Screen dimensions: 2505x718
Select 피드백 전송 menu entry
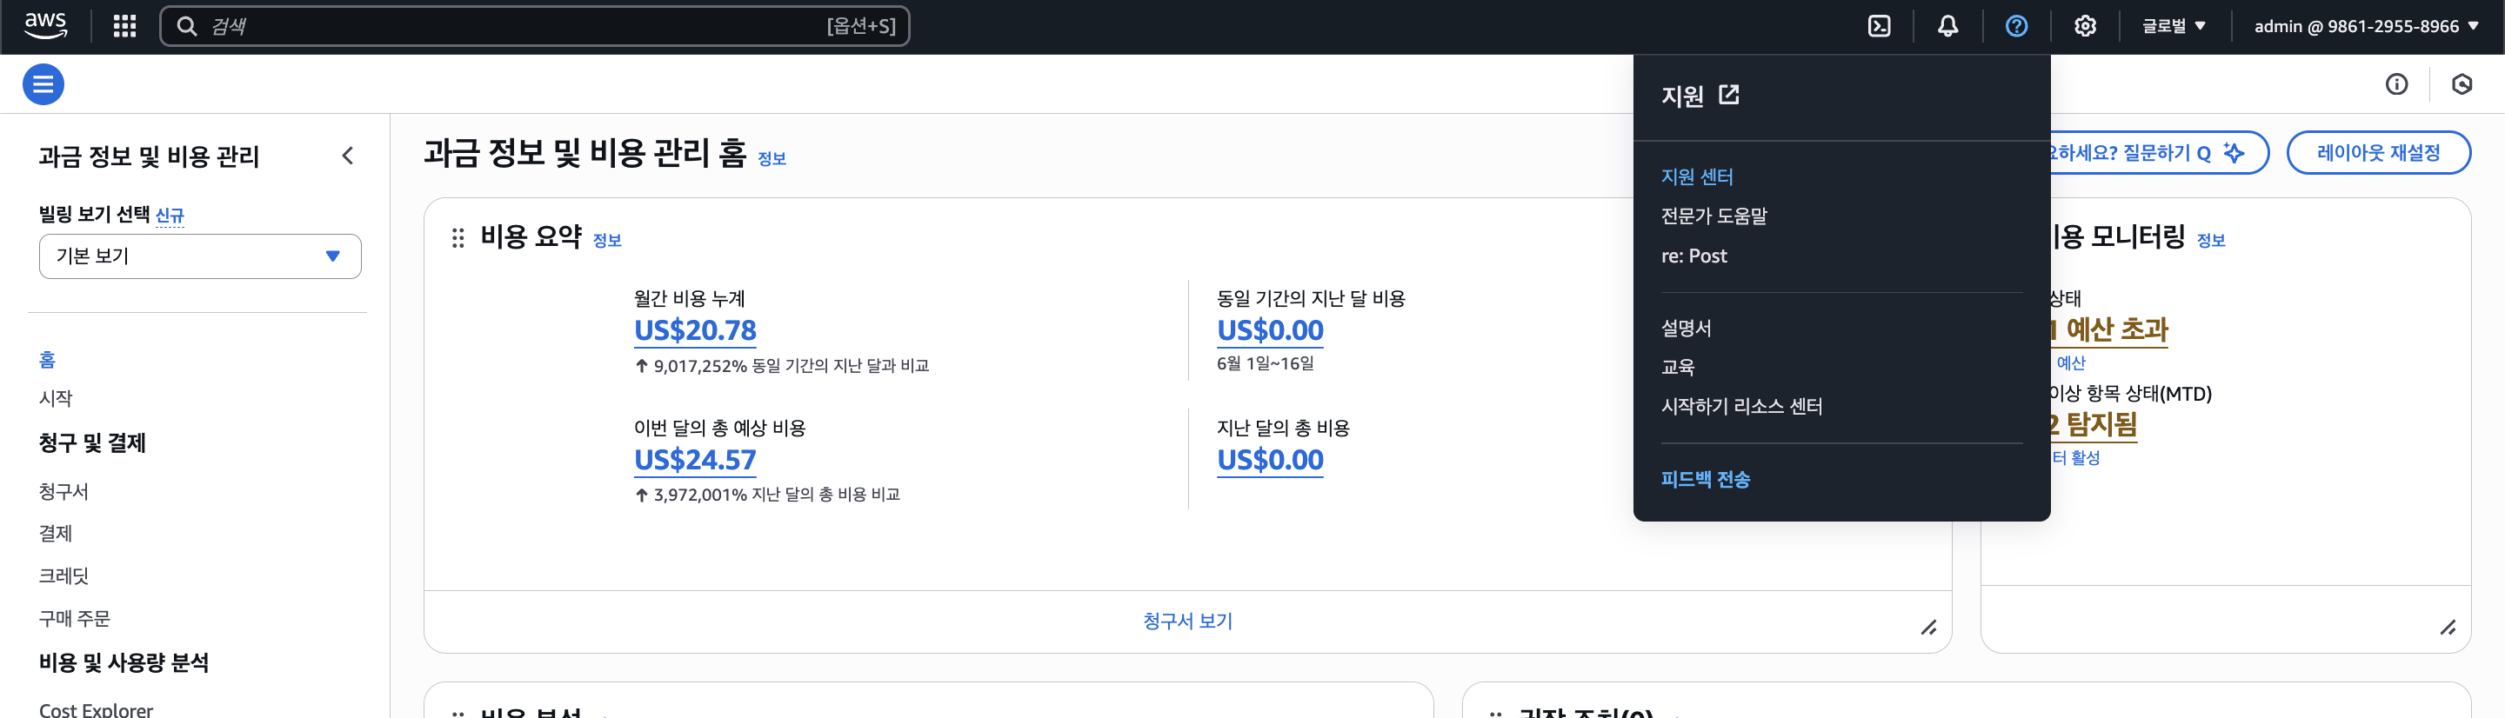coord(1705,479)
